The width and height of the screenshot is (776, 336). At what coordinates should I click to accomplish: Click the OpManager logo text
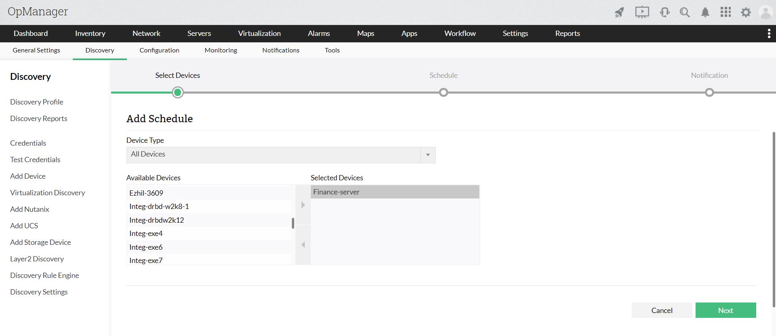point(38,12)
